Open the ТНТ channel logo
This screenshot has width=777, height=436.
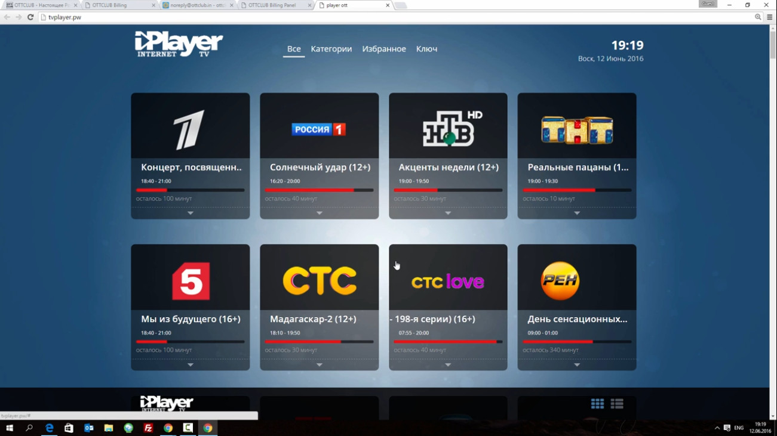[x=577, y=130]
